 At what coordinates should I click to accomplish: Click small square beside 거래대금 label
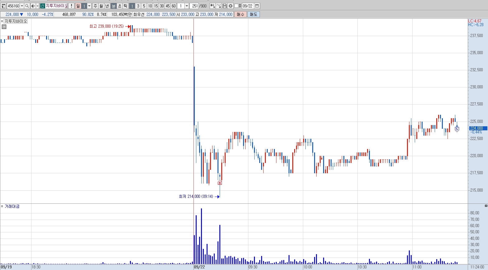pyautogui.click(x=2, y=206)
